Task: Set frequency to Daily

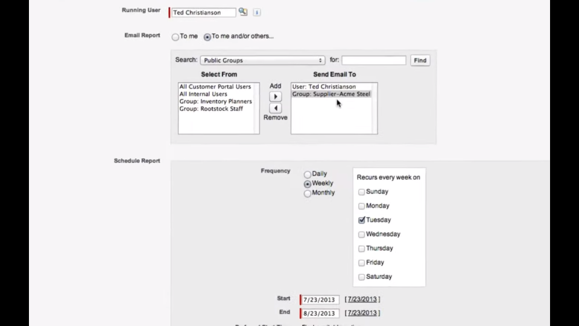Action: pyautogui.click(x=307, y=174)
